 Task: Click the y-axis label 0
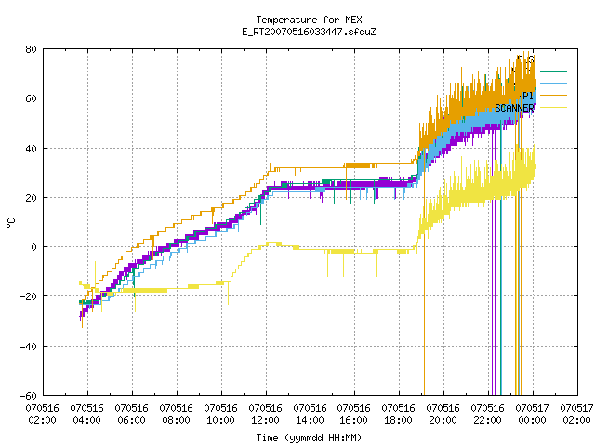34,247
